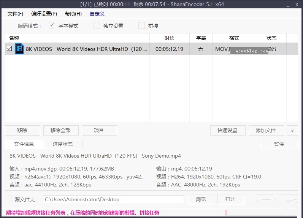Select the 8K VIDEOS World 8K Videos row name

click(86, 49)
